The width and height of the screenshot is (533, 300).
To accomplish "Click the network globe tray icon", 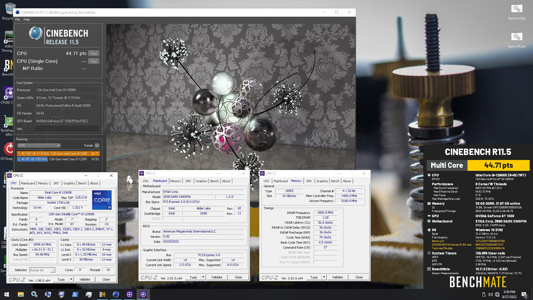I will pyautogui.click(x=497, y=294).
